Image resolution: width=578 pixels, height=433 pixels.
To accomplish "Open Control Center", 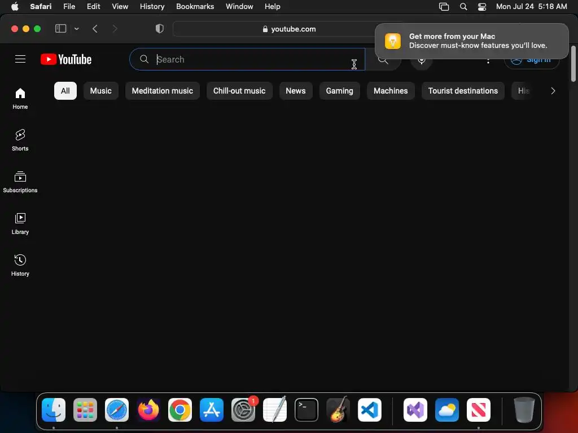I will (x=482, y=7).
